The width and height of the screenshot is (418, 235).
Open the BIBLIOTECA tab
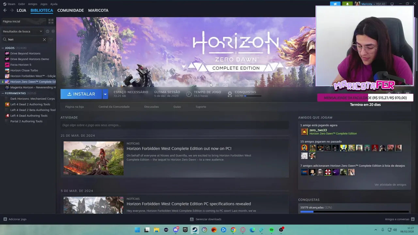41,10
